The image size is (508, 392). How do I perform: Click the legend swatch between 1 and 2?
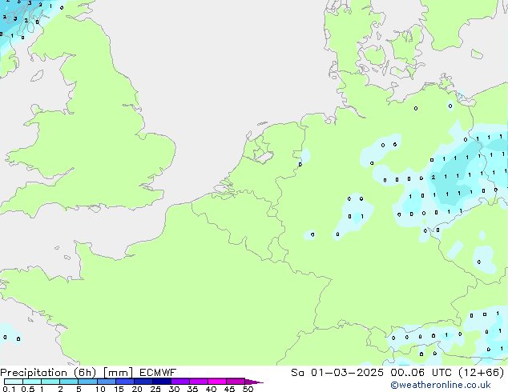point(50,382)
